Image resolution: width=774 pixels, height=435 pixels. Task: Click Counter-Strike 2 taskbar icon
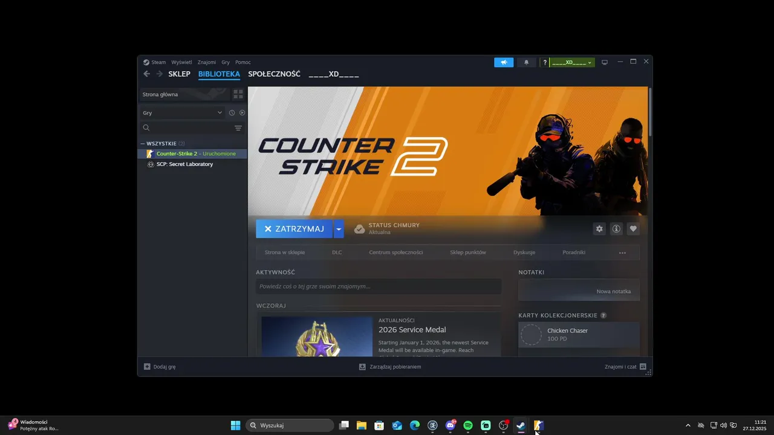coord(539,425)
